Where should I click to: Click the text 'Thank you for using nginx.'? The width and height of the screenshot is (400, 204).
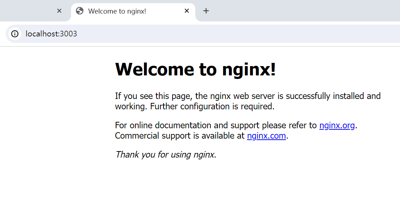(166, 154)
